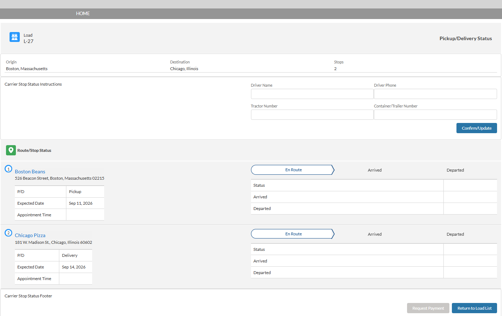Open the HOME menu item
Screen dimensions: 502x316
(x=83, y=13)
